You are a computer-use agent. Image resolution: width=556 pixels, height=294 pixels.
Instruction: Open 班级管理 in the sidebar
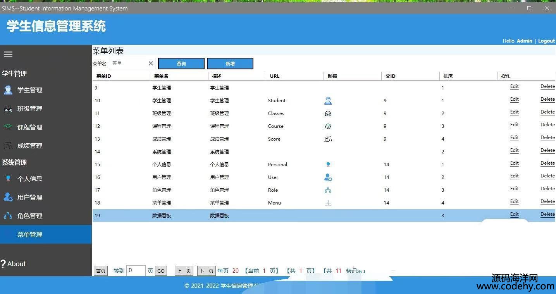[30, 108]
